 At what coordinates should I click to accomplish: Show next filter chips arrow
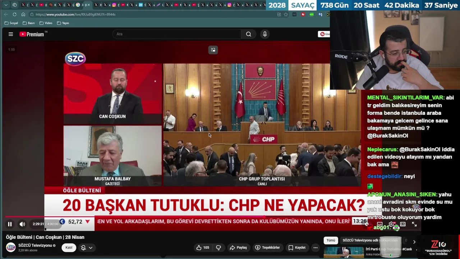(x=414, y=242)
